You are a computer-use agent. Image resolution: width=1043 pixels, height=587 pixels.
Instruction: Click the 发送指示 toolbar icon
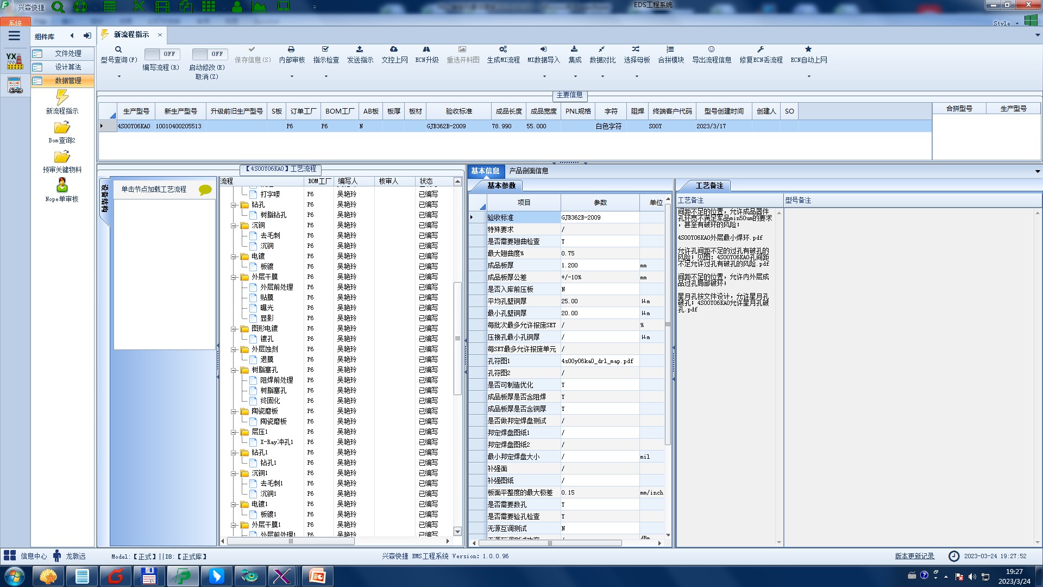360,49
